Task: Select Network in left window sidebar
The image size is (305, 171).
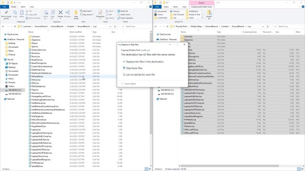Action: 9,99
